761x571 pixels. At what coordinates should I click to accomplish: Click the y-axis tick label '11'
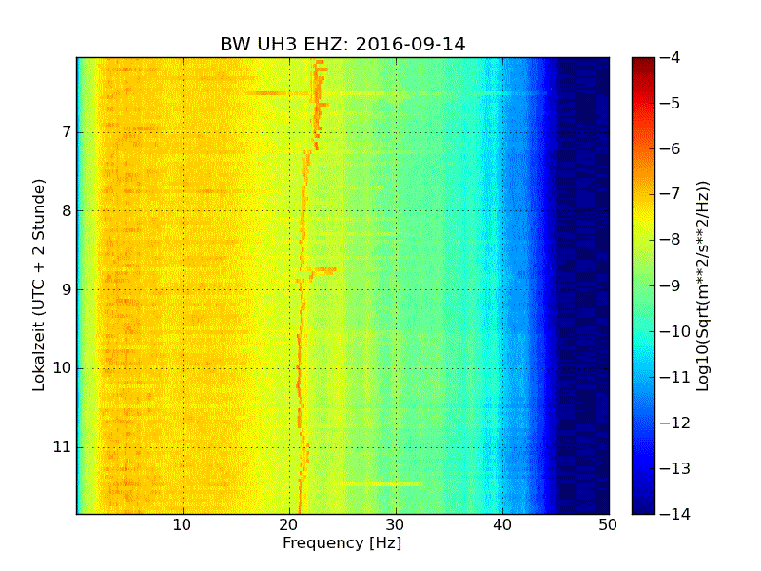[62, 446]
